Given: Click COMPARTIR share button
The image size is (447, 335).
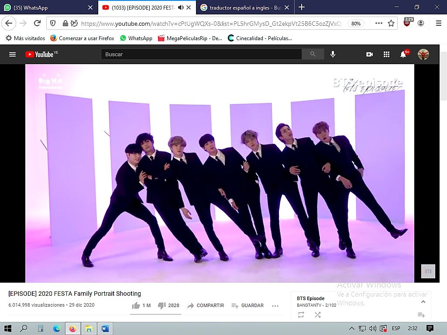Looking at the screenshot, I should 206,305.
